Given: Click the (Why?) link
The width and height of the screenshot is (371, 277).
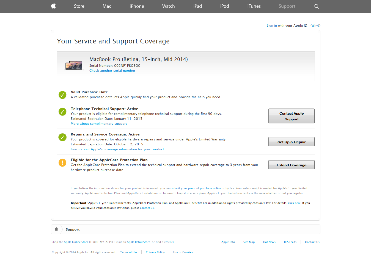Looking at the screenshot, I should (315, 26).
